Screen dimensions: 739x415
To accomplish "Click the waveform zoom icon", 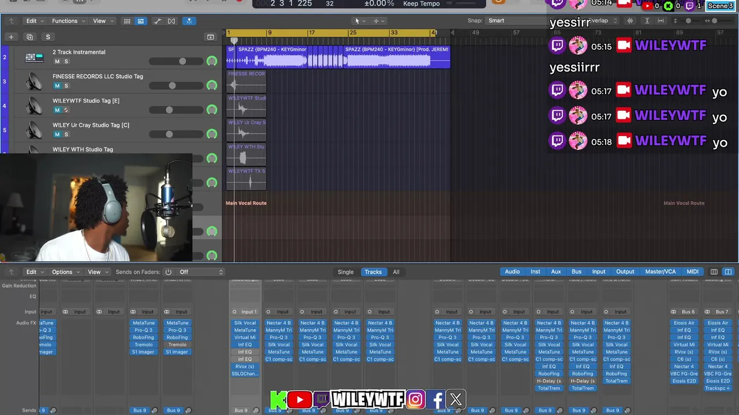I will (x=630, y=21).
